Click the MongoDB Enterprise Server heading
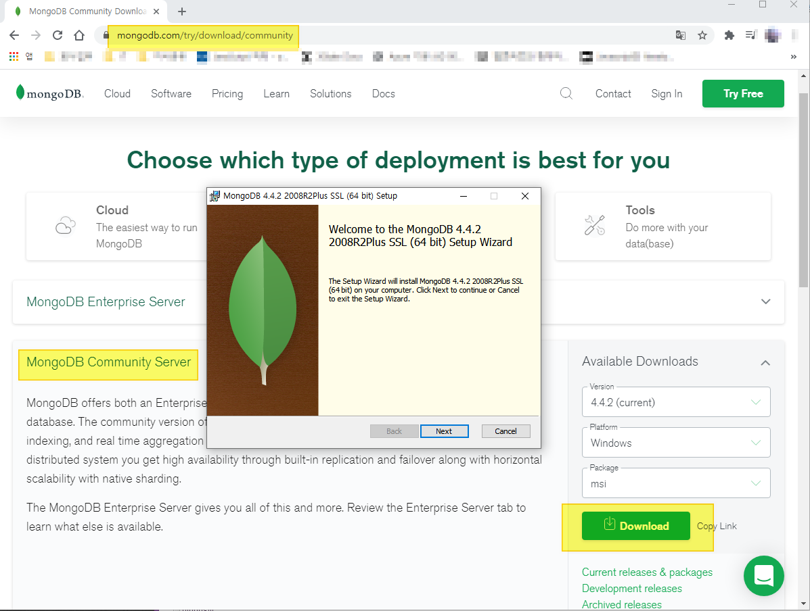This screenshot has height=611, width=810. coord(106,301)
